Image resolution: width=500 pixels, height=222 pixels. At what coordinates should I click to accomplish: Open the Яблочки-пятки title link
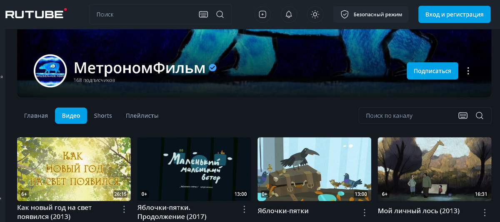[x=283, y=211]
